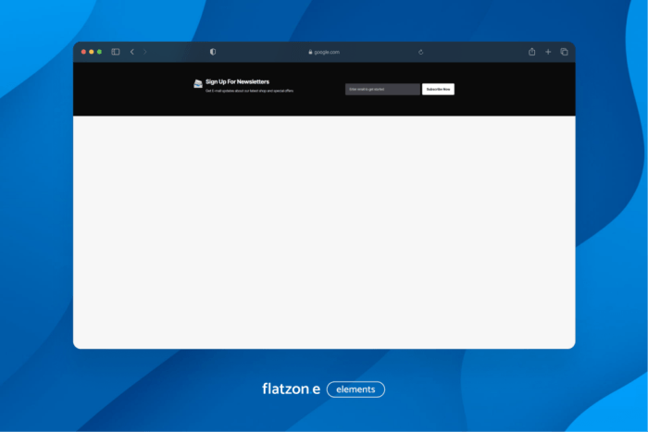
Task: Reload the page with the refresh icon
Action: (x=421, y=52)
